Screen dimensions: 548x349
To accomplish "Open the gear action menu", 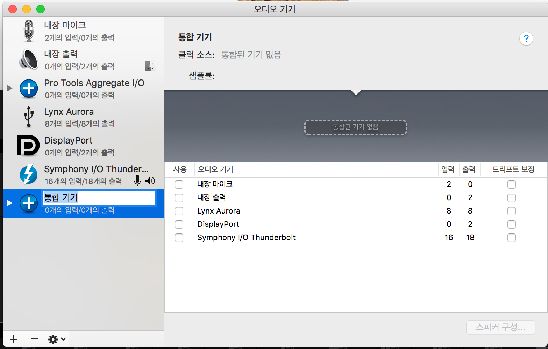I will [57, 339].
